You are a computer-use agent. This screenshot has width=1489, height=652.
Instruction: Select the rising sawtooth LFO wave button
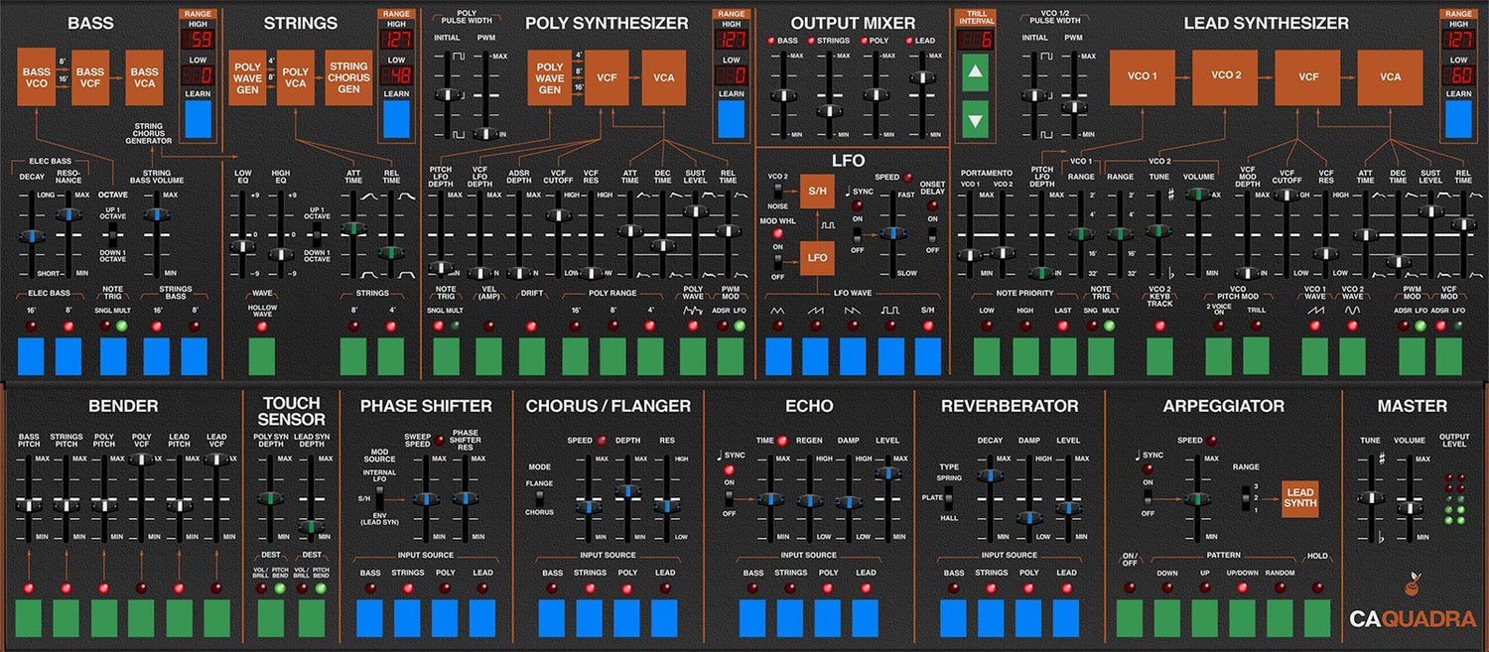[815, 355]
